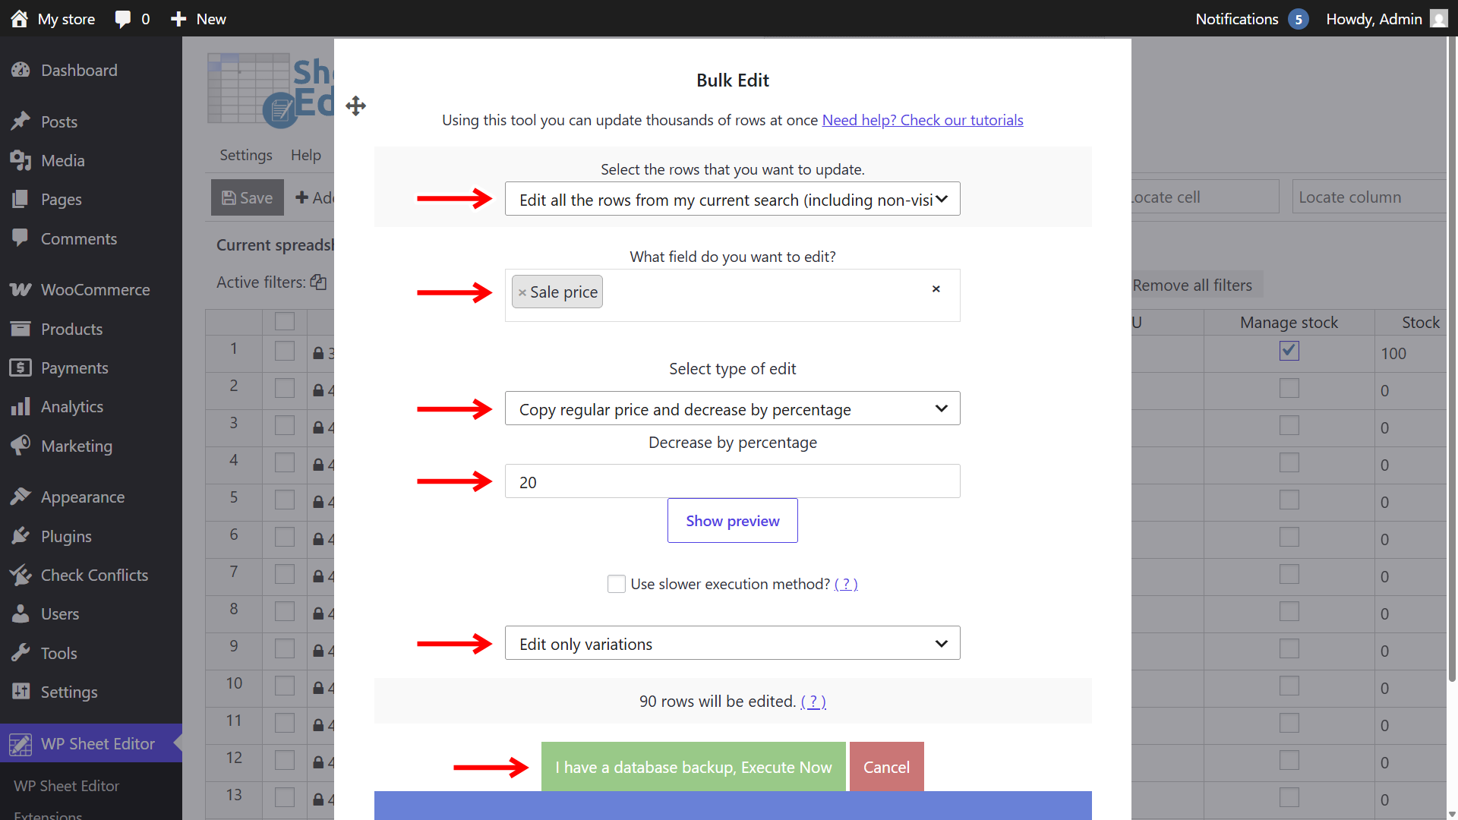Viewport: 1458px width, 820px height.
Task: Open the WooCommerce sidebar icon
Action: click(21, 289)
